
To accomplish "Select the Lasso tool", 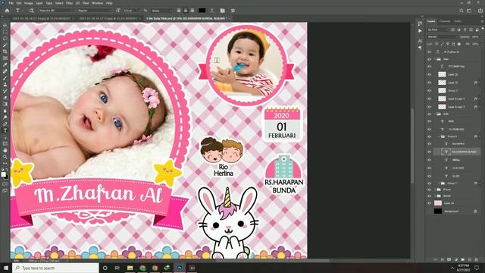I will coord(5,39).
